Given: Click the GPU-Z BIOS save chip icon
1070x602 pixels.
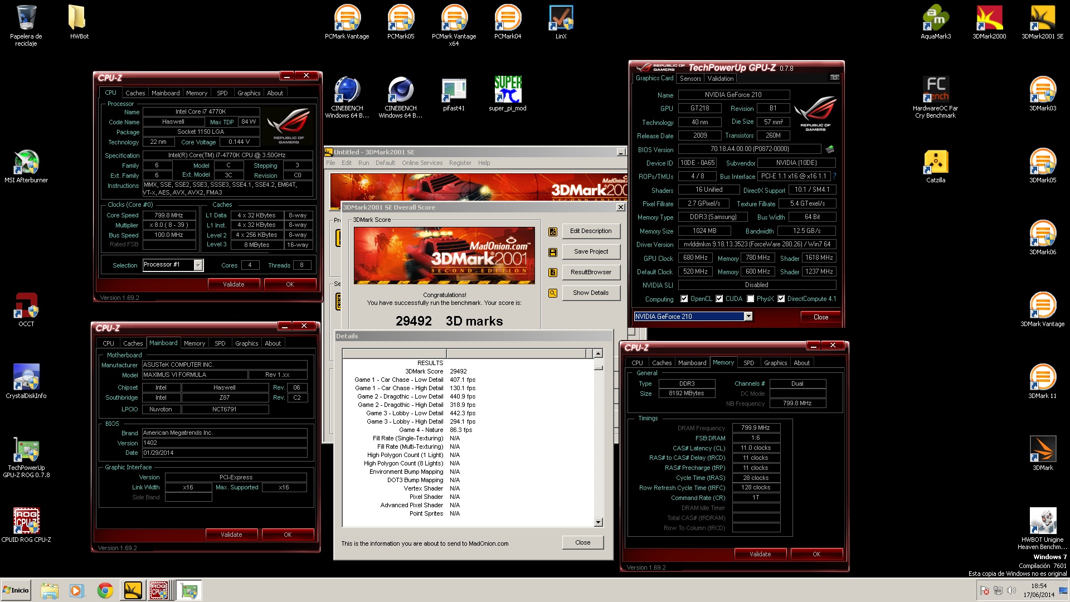Looking at the screenshot, I should coord(830,149).
